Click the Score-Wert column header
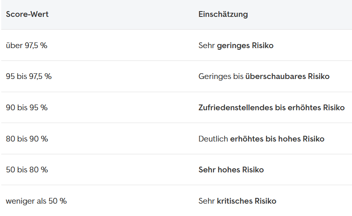This screenshot has height=216, width=352. point(27,14)
